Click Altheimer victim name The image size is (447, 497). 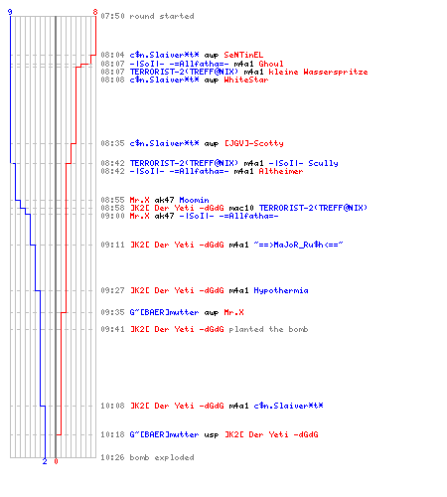(x=281, y=171)
